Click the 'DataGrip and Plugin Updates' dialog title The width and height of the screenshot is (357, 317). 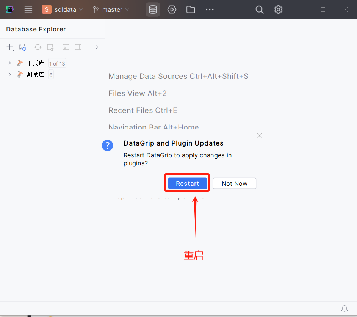(174, 143)
